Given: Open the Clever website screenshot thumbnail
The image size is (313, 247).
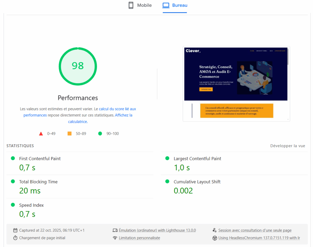Looking at the screenshot, I should pyautogui.click(x=236, y=83).
